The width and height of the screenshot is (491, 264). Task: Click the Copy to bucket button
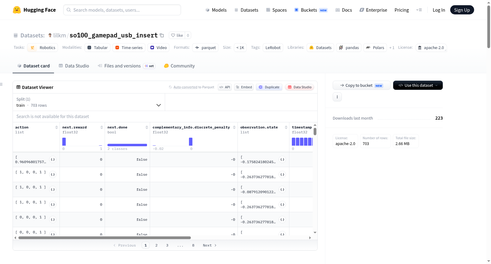click(361, 85)
